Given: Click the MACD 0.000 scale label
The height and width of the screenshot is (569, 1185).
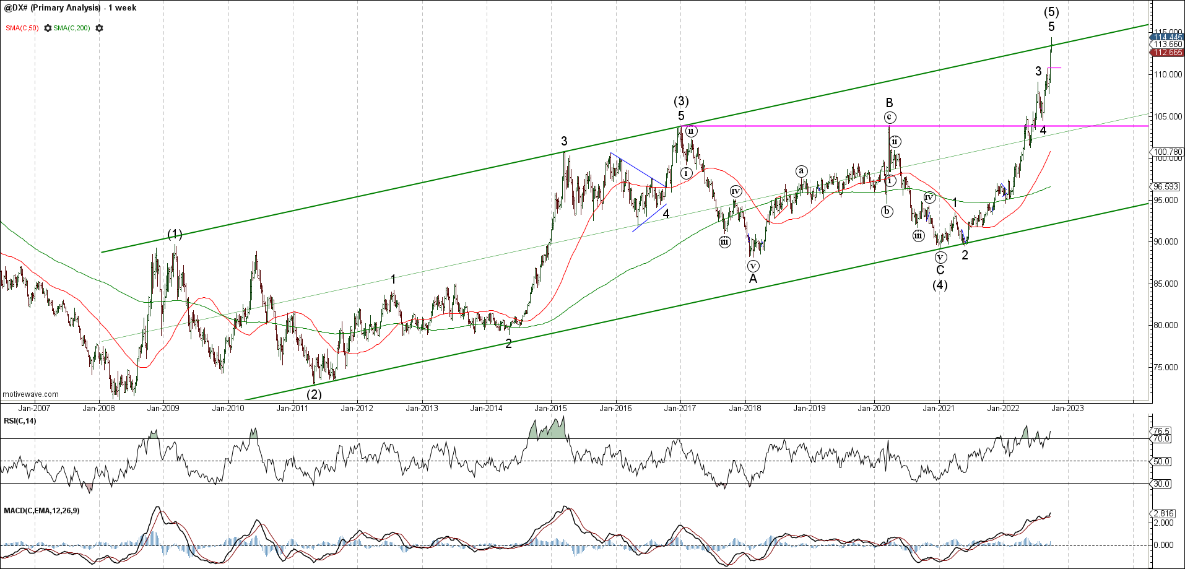Looking at the screenshot, I should point(1164,545).
